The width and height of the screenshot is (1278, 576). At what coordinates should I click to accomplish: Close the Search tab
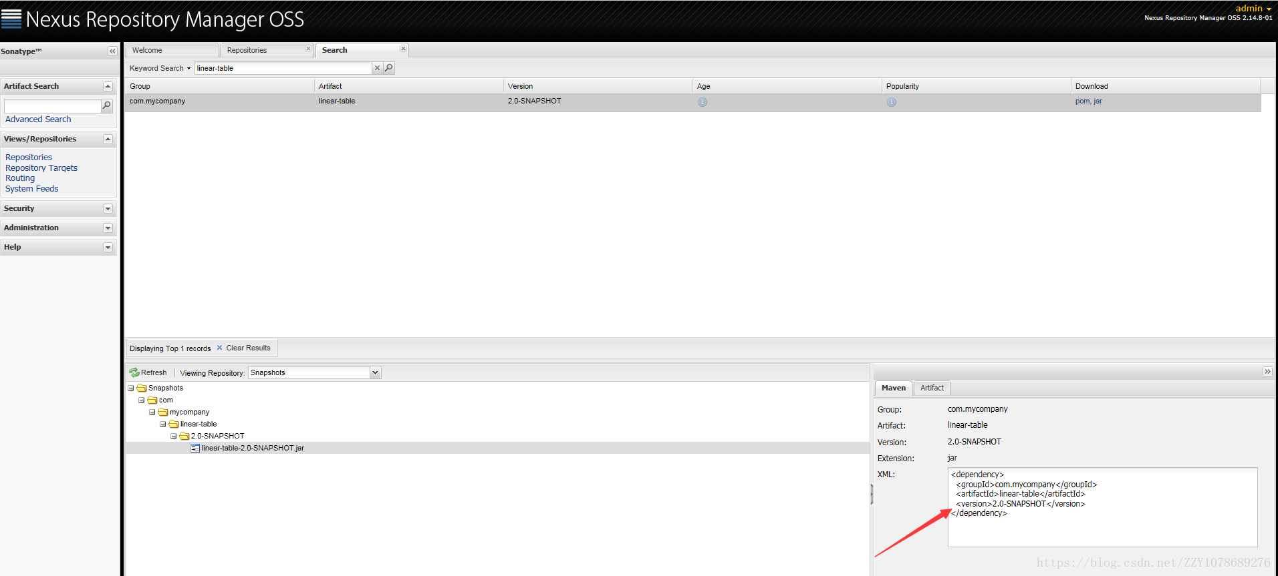[x=403, y=49]
